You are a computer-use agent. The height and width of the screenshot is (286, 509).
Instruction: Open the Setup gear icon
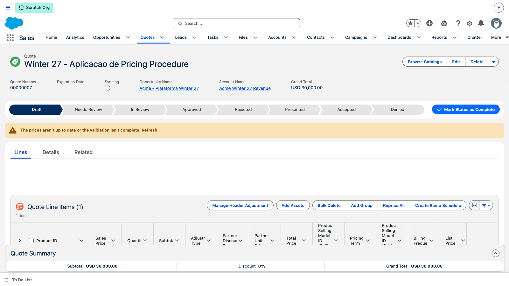coord(470,23)
